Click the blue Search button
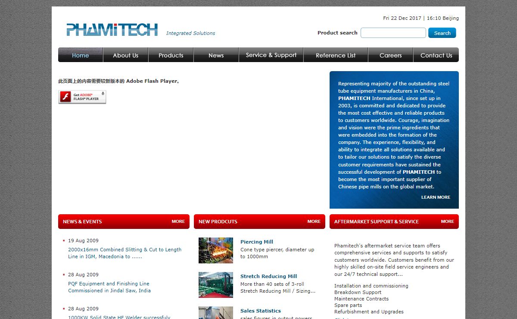 [x=442, y=33]
